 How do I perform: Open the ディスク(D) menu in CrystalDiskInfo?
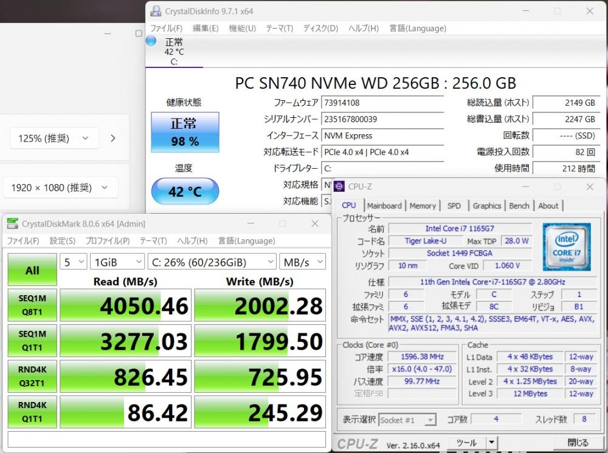320,29
